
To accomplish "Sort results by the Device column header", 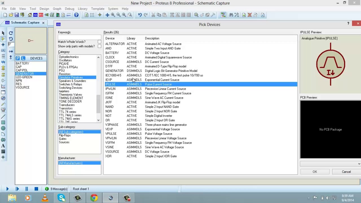I will (x=110, y=38).
